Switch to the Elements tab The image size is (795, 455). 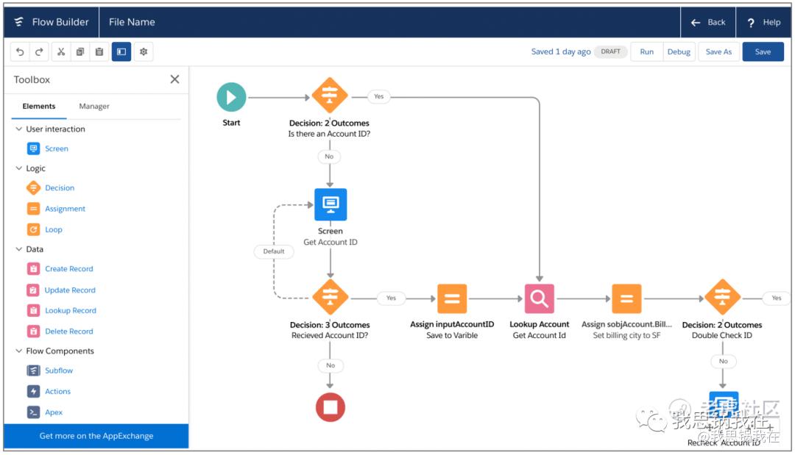pyautogui.click(x=39, y=107)
